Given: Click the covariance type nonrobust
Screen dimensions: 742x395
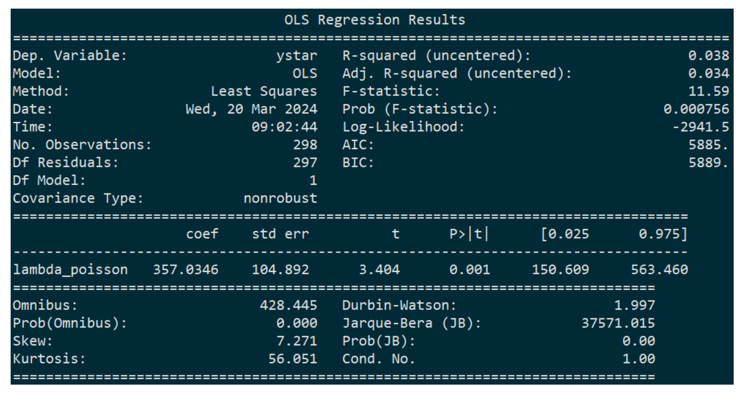Looking at the screenshot, I should coord(280,198).
